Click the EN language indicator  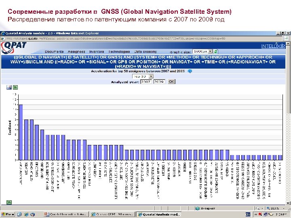[x=248, y=214]
